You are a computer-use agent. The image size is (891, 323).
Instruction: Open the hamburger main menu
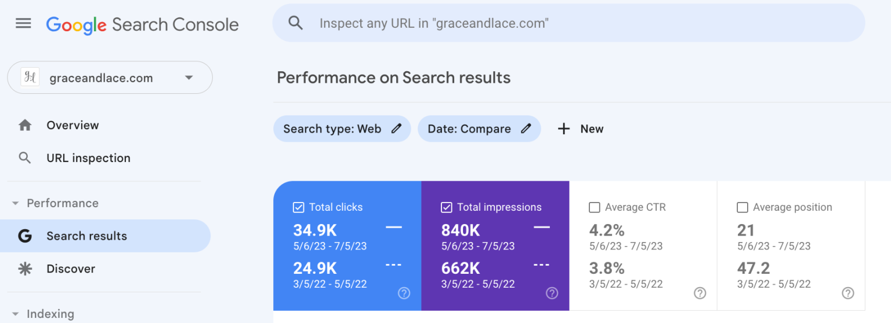pyautogui.click(x=23, y=24)
